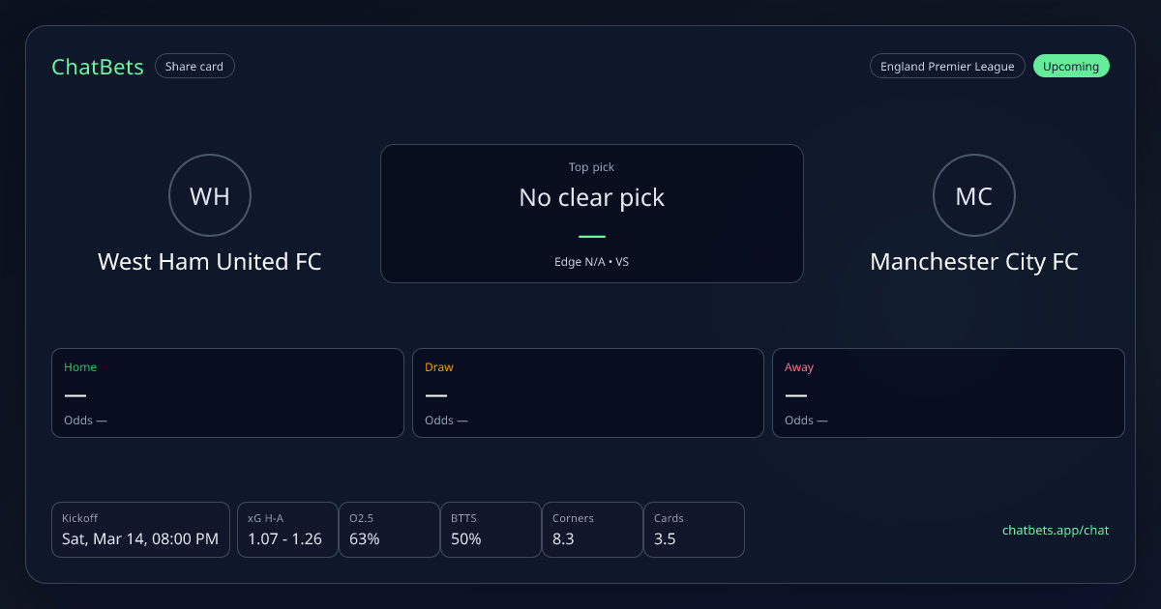Click the ChatBets logo
1161x609 pixels.
[98, 67]
